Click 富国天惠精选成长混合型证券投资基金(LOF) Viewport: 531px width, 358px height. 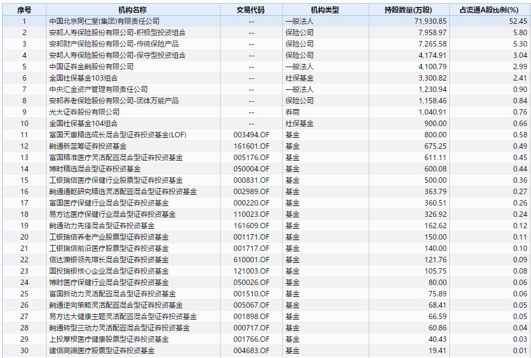point(118,135)
